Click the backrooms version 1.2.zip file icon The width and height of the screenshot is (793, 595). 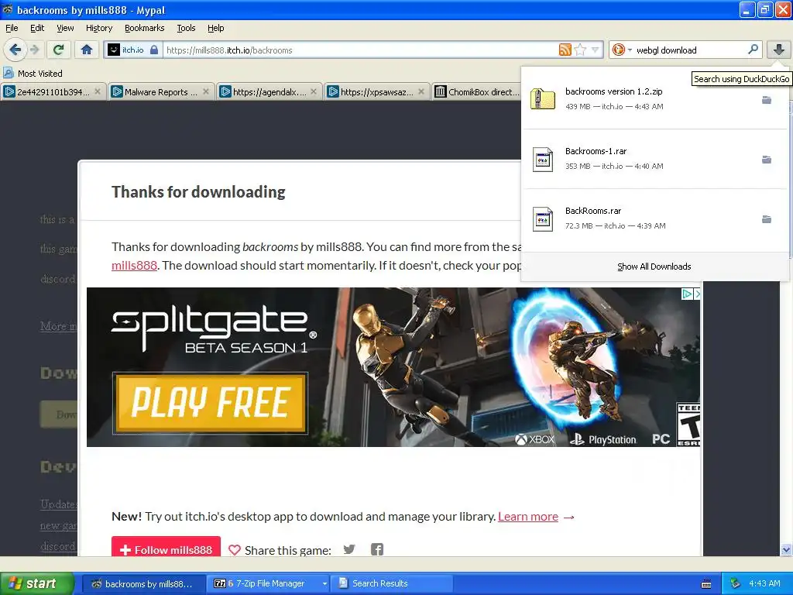(543, 98)
